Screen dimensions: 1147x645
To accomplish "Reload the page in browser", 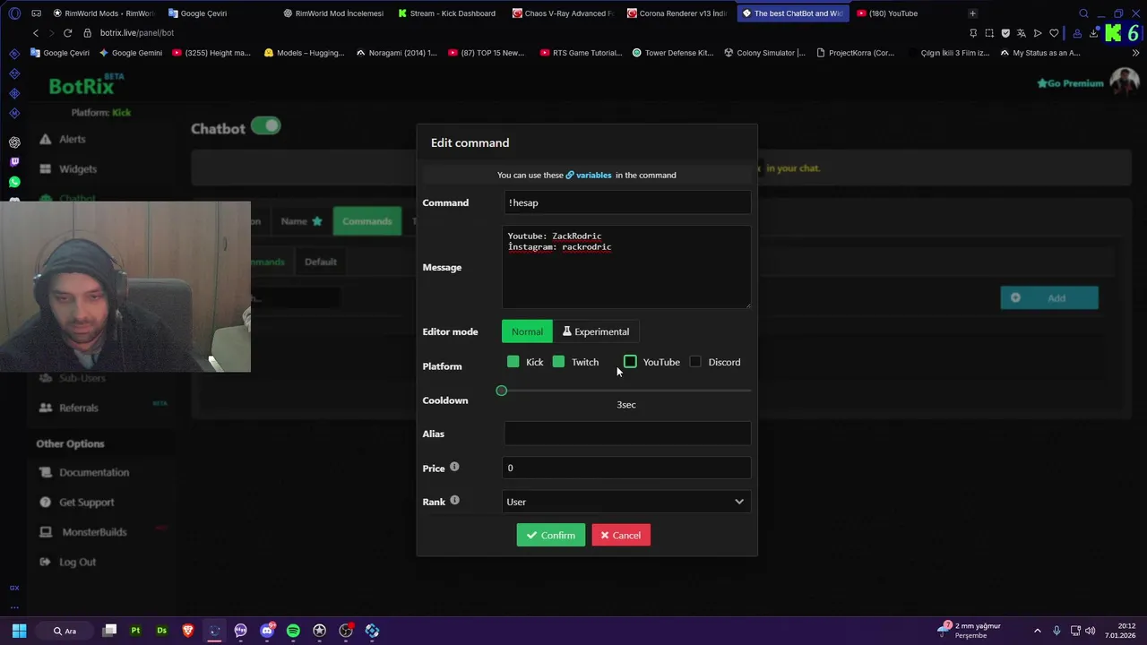I will click(x=67, y=32).
